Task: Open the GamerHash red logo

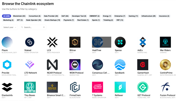Action: click(143, 65)
